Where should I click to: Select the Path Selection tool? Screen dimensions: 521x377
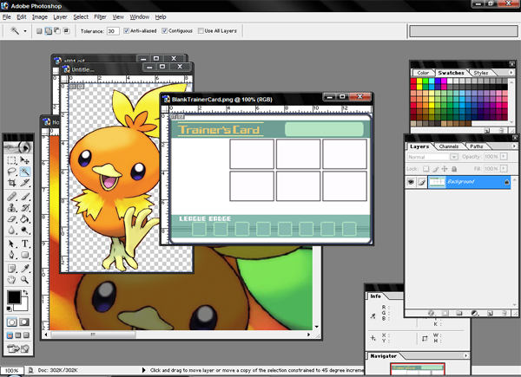pos(12,244)
